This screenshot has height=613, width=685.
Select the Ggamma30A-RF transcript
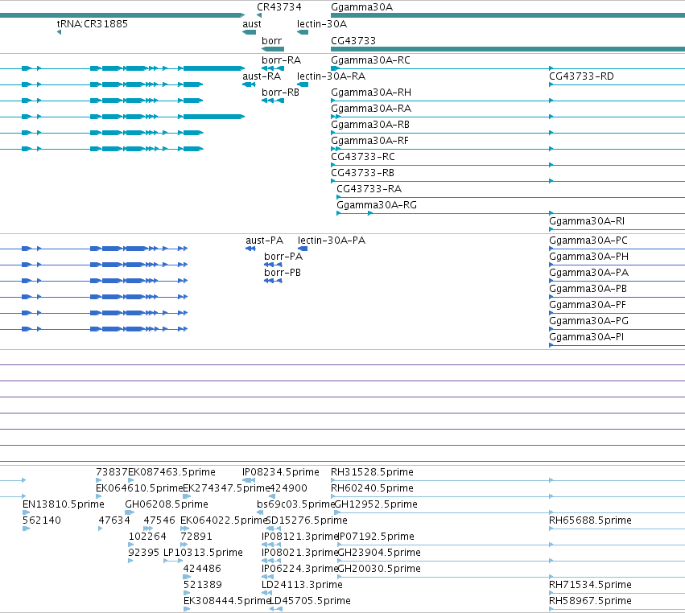[508, 149]
